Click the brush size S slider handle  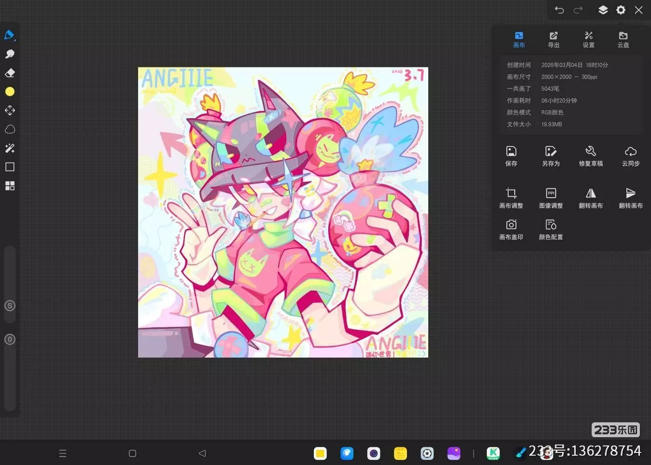click(x=10, y=306)
